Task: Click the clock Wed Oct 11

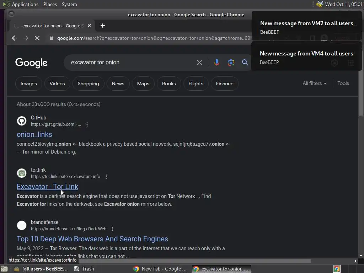Action: coord(344,4)
